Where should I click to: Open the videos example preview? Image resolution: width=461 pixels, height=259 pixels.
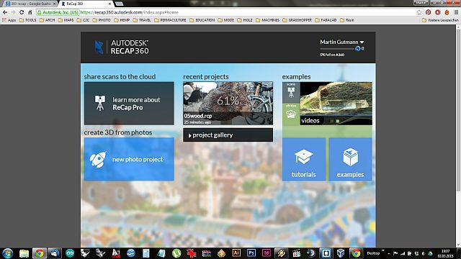click(336, 104)
